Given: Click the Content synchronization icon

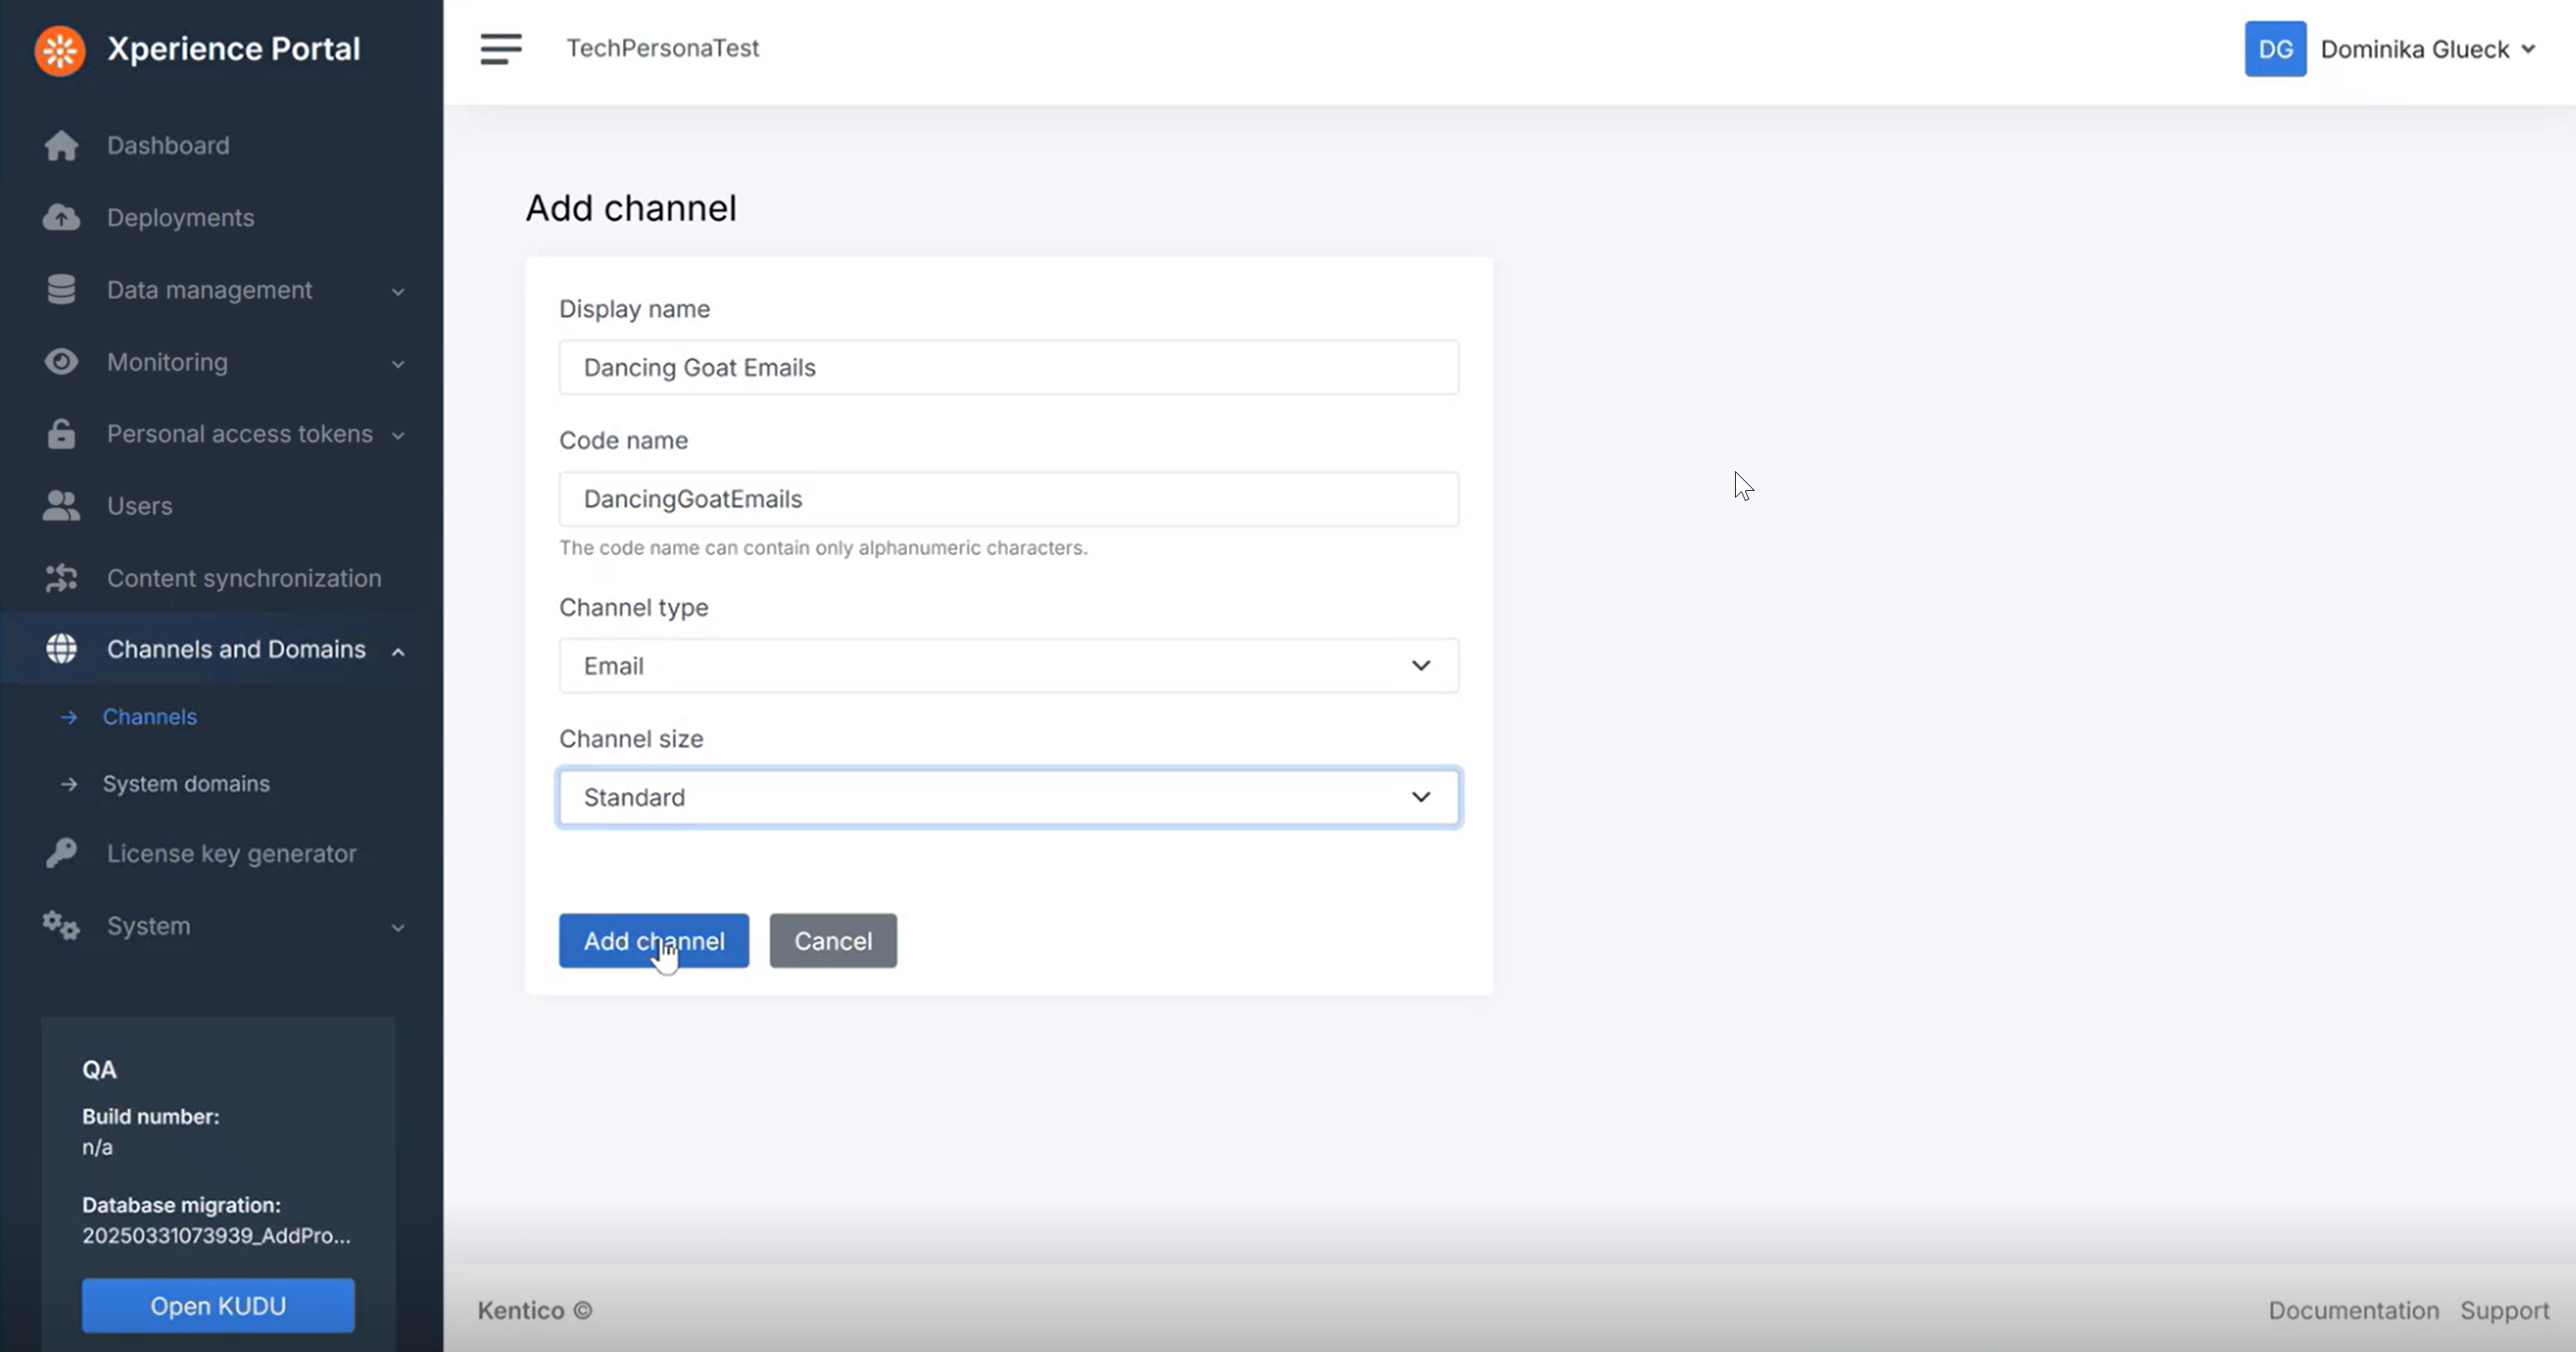Looking at the screenshot, I should tap(61, 578).
